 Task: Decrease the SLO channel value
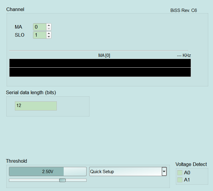click(x=49, y=37)
